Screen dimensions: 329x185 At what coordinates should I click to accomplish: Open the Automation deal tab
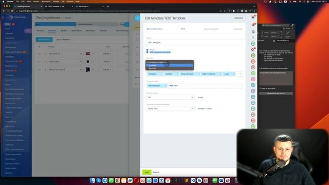tap(76, 31)
